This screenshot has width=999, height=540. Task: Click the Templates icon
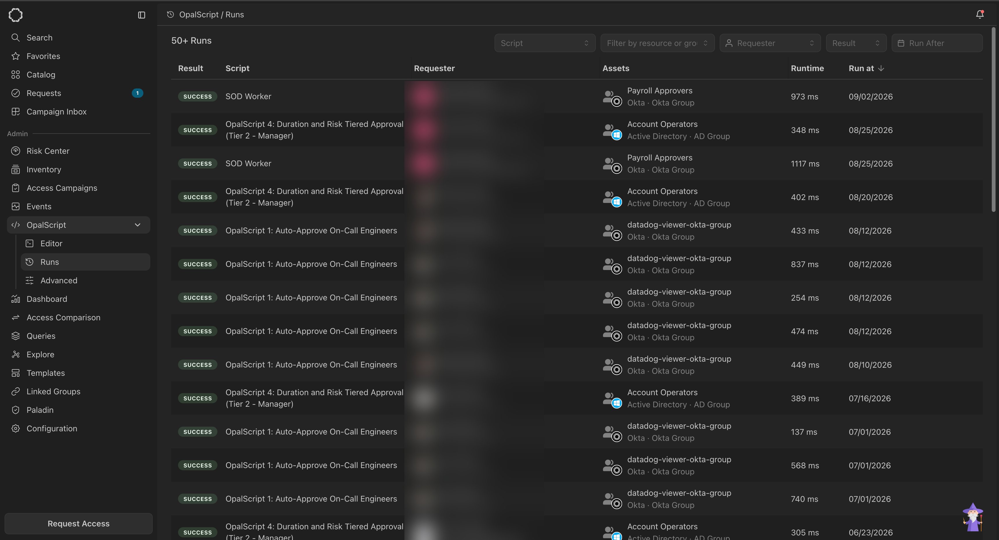click(x=16, y=373)
